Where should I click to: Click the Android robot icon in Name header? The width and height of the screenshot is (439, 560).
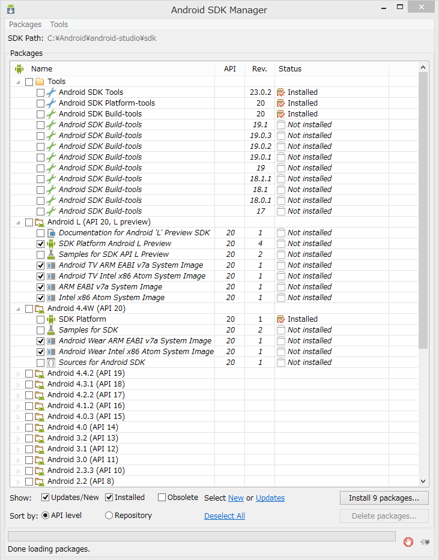pos(19,69)
